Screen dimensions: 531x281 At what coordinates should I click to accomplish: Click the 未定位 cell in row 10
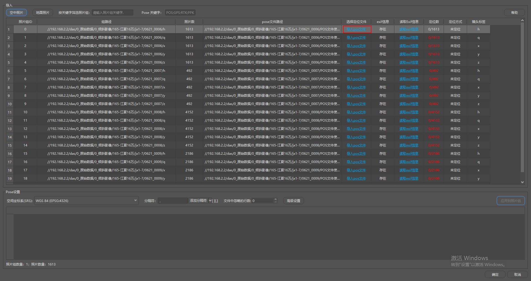(455, 104)
